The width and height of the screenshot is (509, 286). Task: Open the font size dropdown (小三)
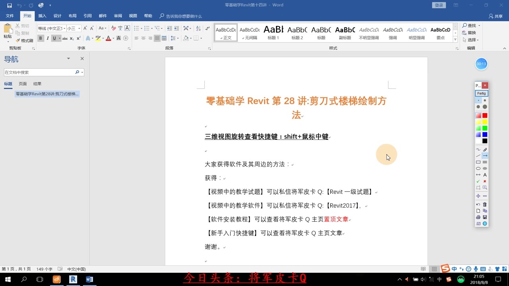tap(79, 28)
